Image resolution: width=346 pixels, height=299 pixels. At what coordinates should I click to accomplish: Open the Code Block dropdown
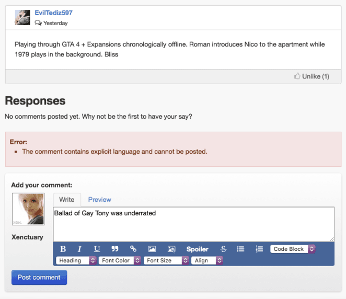point(293,249)
